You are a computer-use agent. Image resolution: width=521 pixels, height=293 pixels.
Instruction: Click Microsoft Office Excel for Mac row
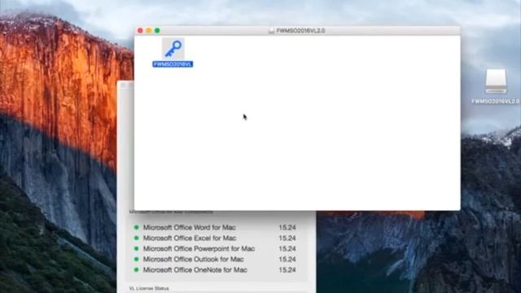[215, 238]
